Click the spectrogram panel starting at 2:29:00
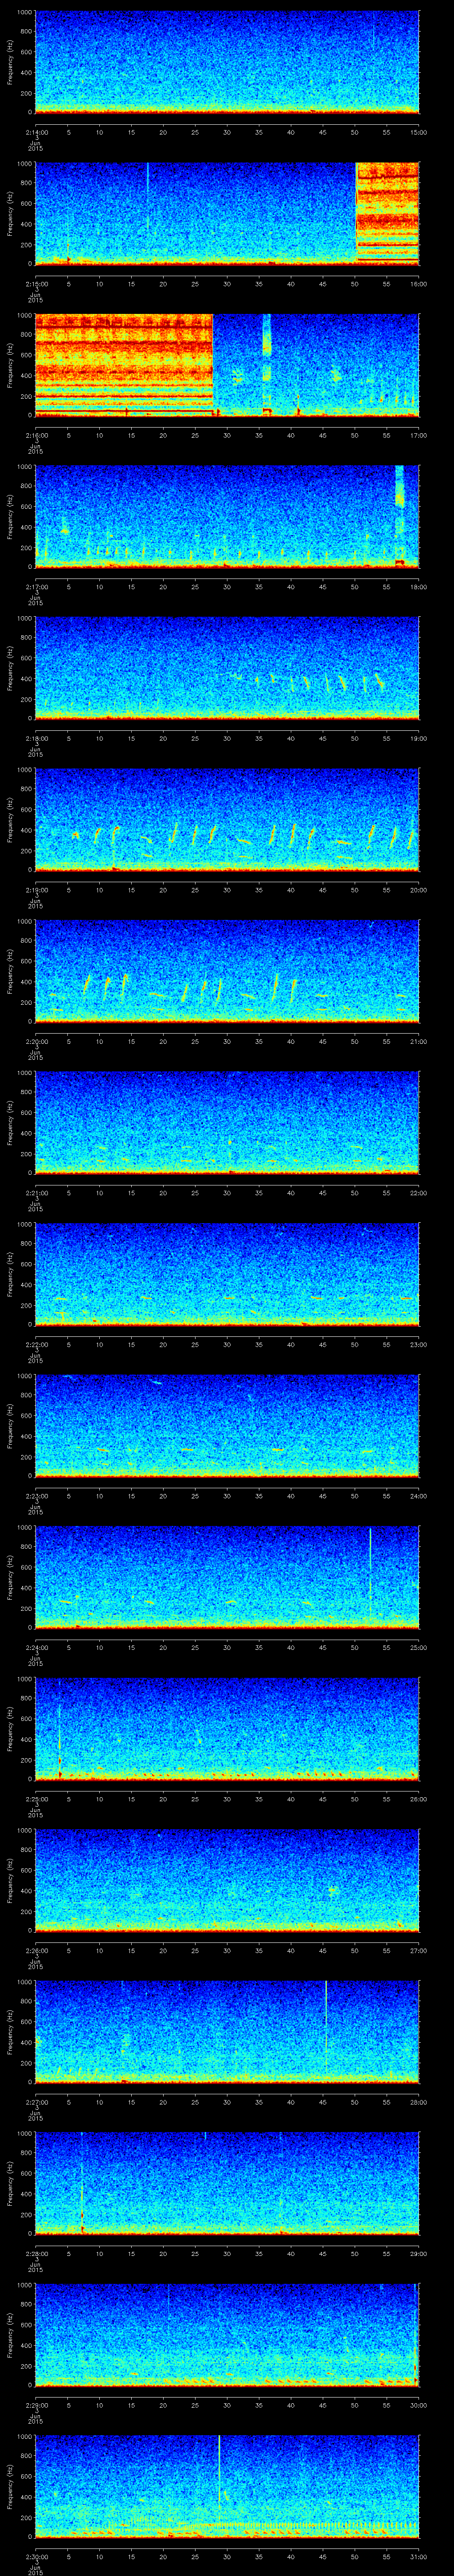Viewport: 454px width, 2576px height. pyautogui.click(x=227, y=2335)
